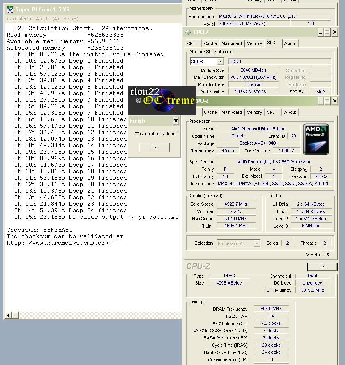The height and width of the screenshot is (365, 345).
Task: Open the Help(H) menu in Super PI
Action: click(71, 19)
